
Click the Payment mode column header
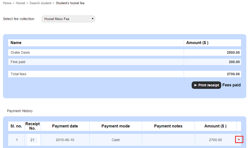[x=116, y=126]
